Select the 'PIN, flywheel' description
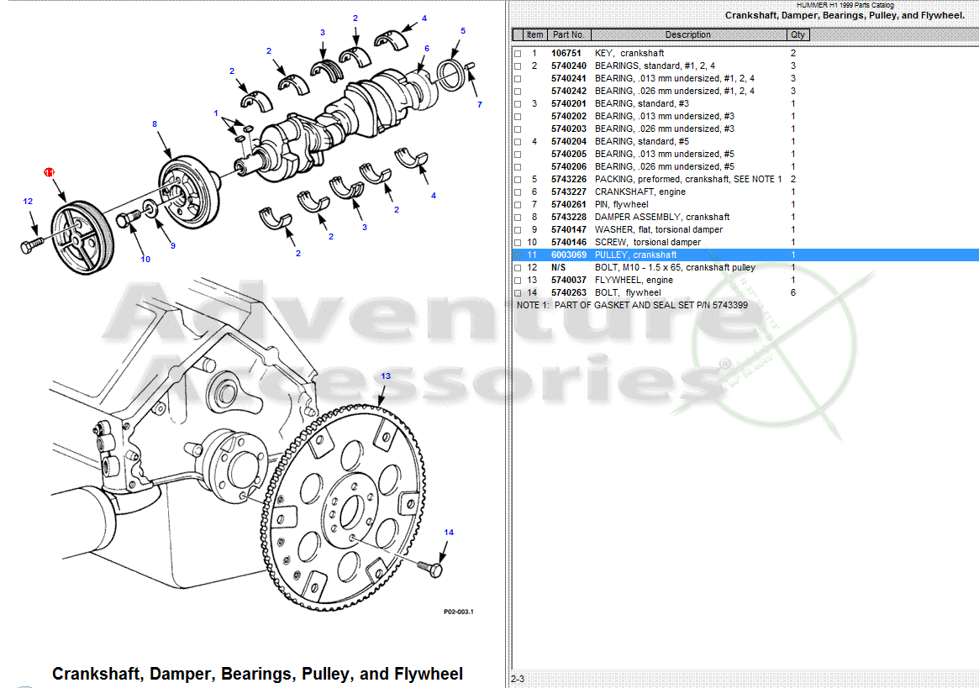Image resolution: width=979 pixels, height=688 pixels. pos(621,204)
